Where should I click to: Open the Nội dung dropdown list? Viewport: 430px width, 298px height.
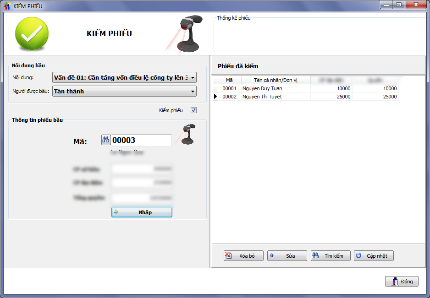(193, 78)
